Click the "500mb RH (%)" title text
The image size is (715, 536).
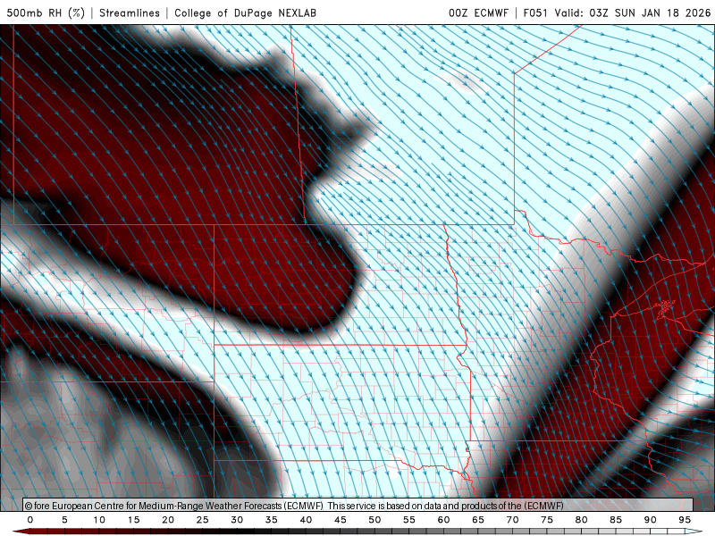coord(46,13)
